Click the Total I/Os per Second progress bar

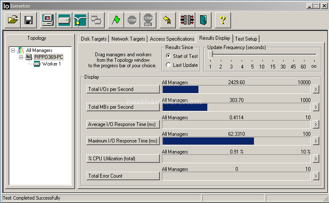[x=236, y=90]
